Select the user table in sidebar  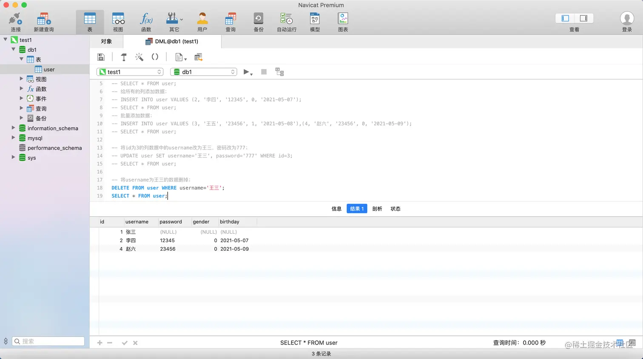tap(45, 69)
